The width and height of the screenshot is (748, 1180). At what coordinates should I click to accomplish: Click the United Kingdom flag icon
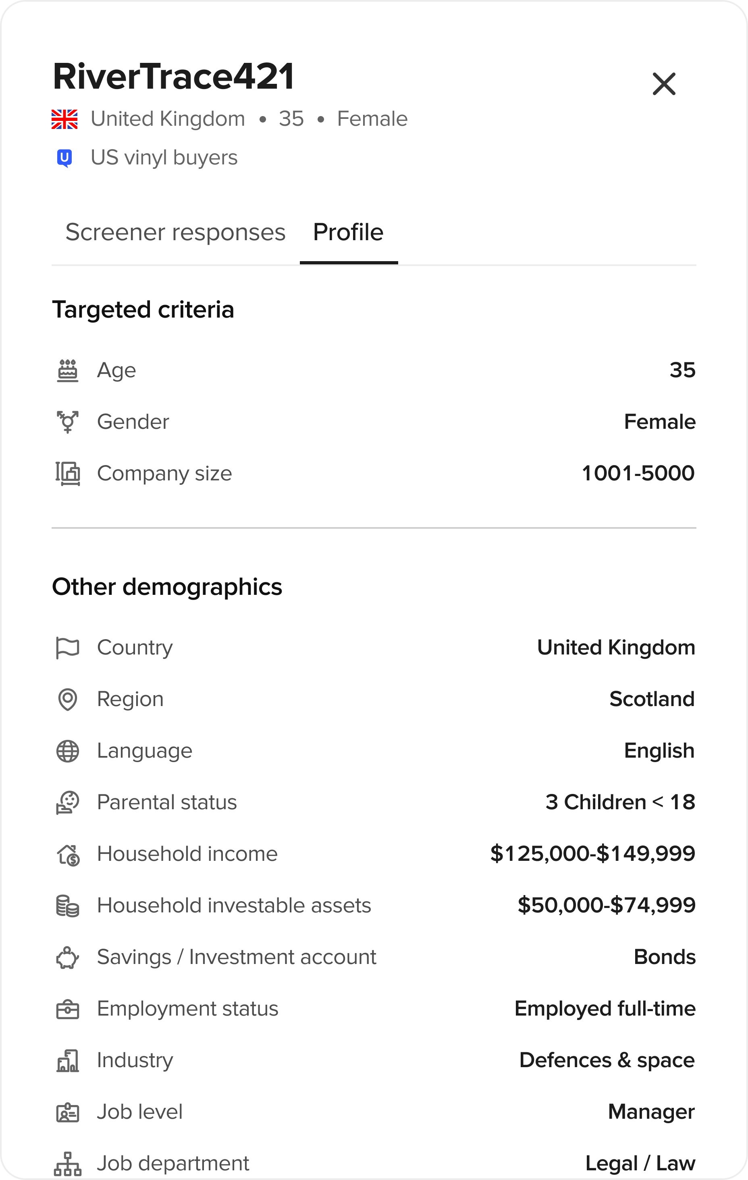(x=65, y=119)
